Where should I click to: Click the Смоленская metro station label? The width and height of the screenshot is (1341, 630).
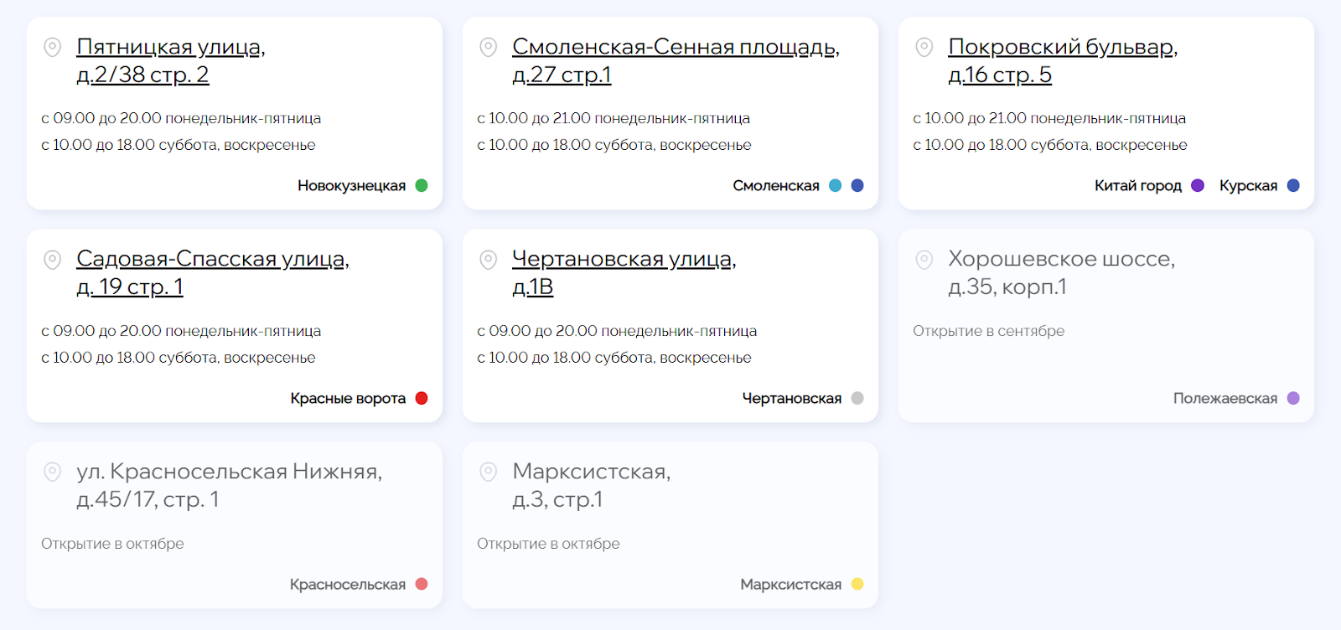tap(776, 186)
